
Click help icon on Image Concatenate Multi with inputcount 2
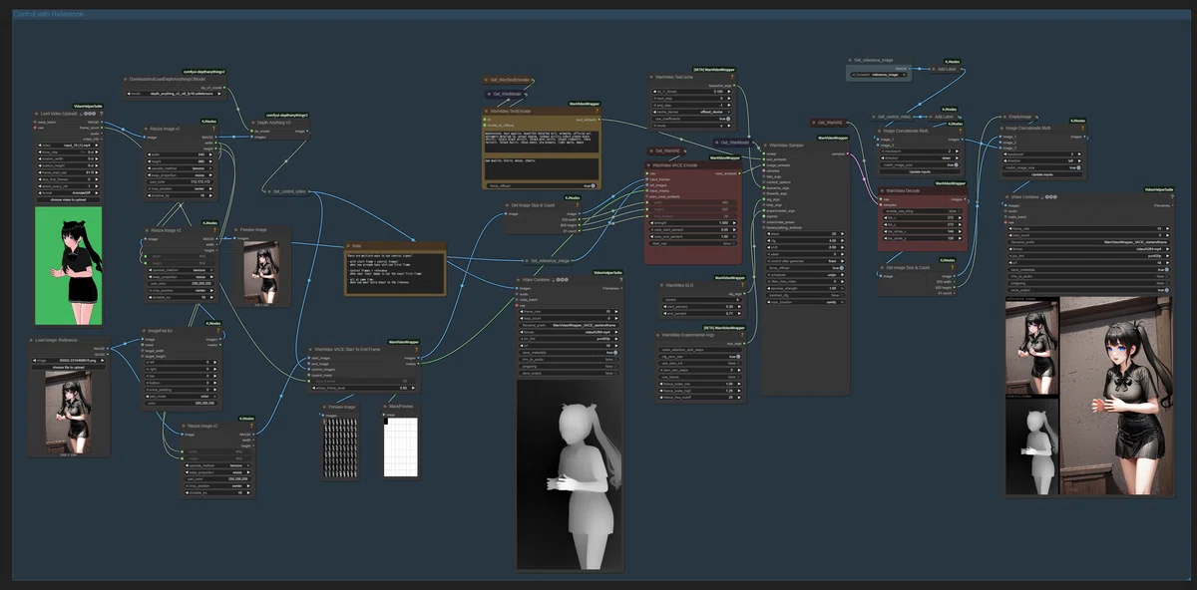point(960,131)
